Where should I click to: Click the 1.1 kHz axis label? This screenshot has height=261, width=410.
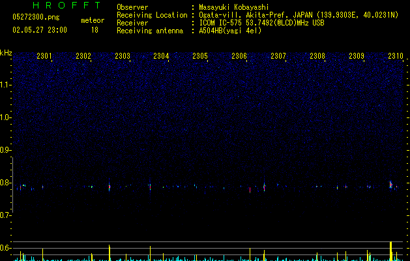tap(5, 85)
